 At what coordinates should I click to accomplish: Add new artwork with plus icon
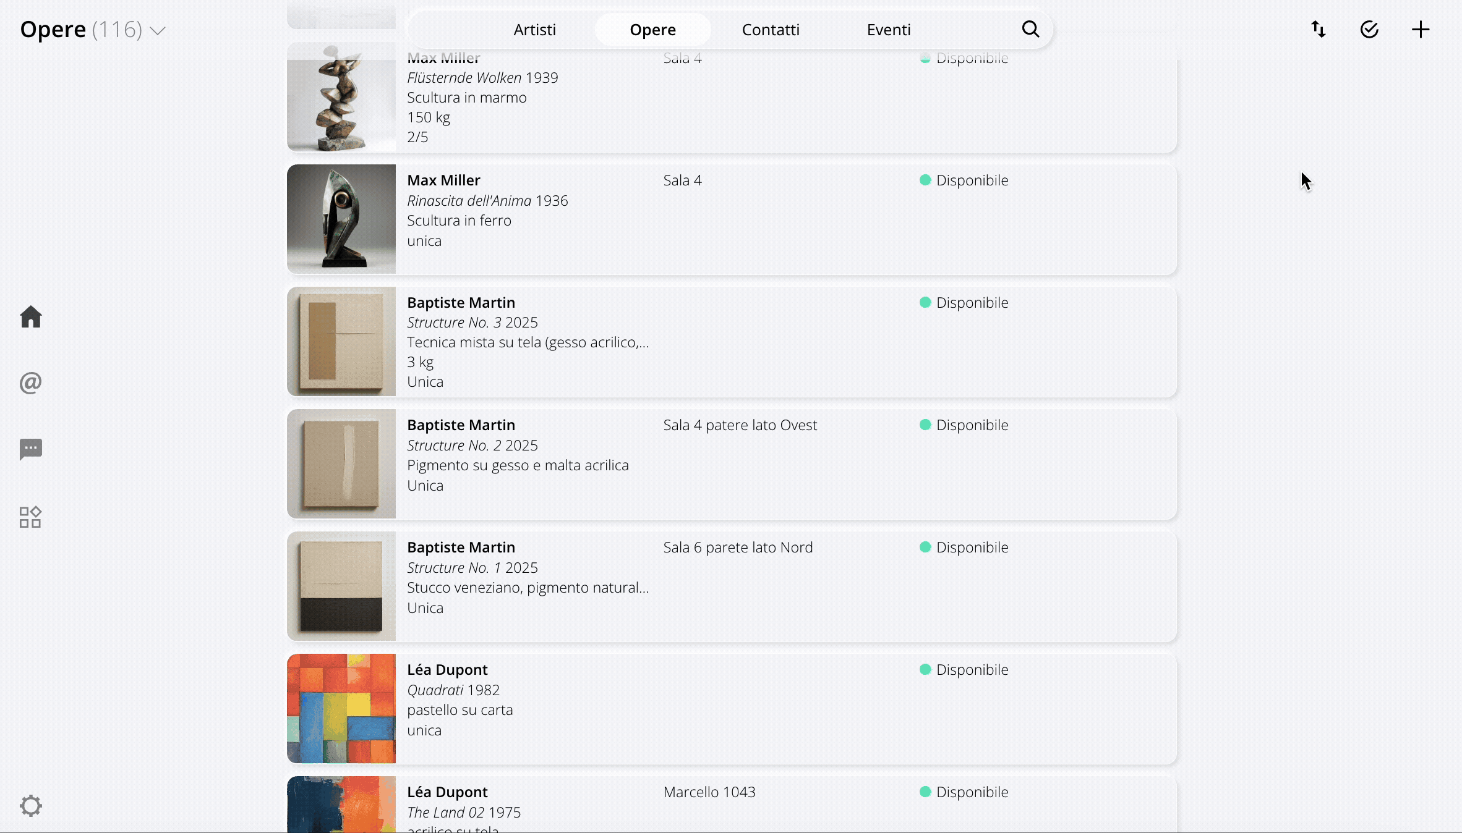coord(1421,29)
